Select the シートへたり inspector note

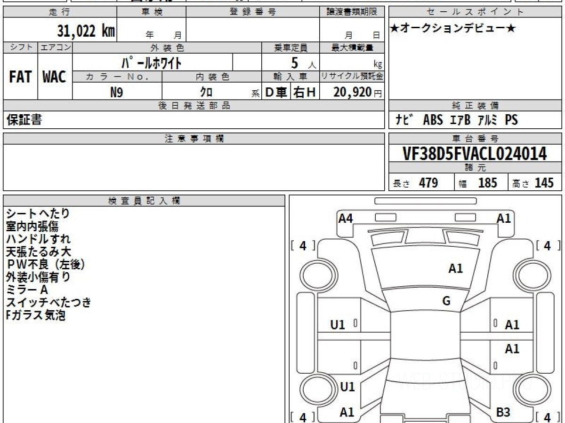point(38,213)
